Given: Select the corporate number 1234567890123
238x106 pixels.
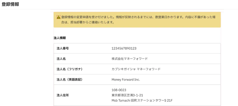Looking at the screenshot, I should (x=124, y=48).
